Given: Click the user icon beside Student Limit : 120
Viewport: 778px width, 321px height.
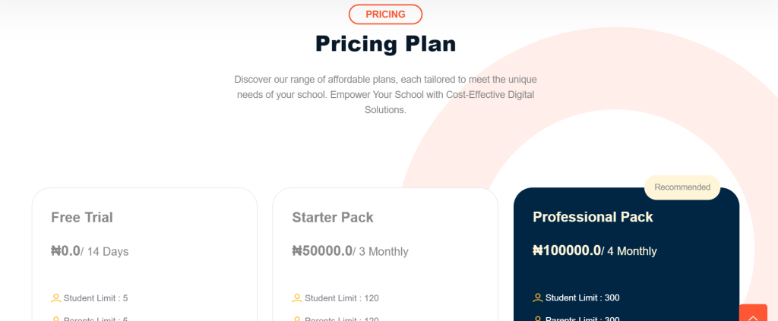Looking at the screenshot, I should [x=296, y=298].
